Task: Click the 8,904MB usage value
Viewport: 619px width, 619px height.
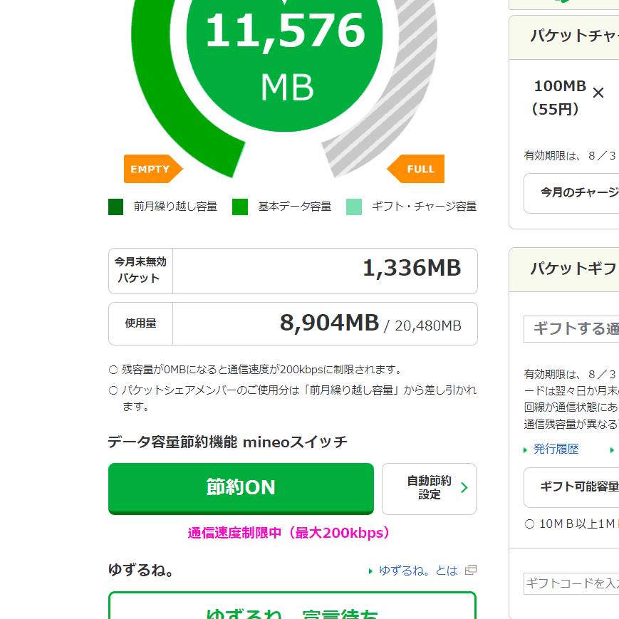Action: pyautogui.click(x=330, y=323)
